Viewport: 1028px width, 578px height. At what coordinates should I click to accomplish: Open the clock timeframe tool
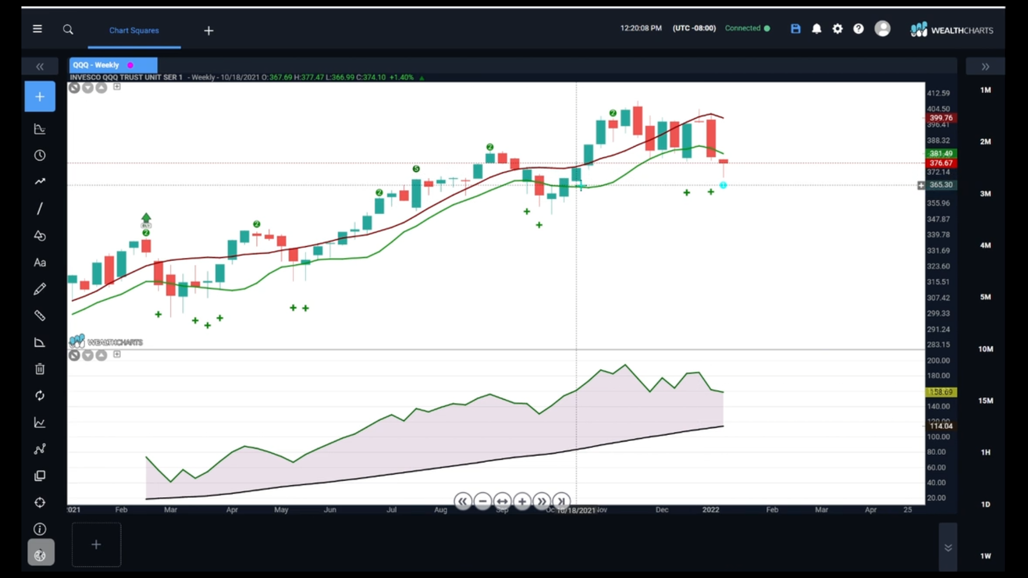(40, 155)
